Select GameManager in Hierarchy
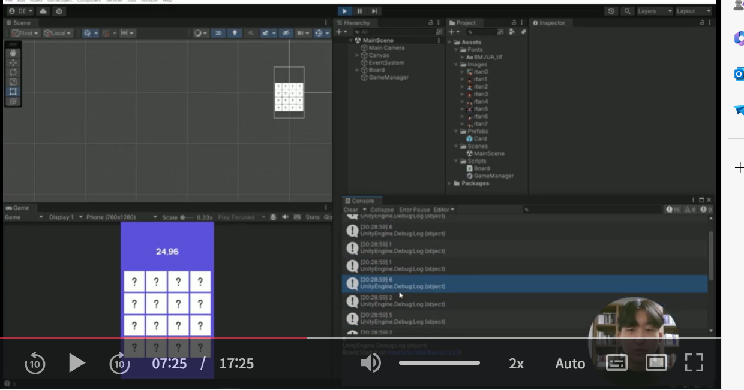744x390 pixels. 388,77
